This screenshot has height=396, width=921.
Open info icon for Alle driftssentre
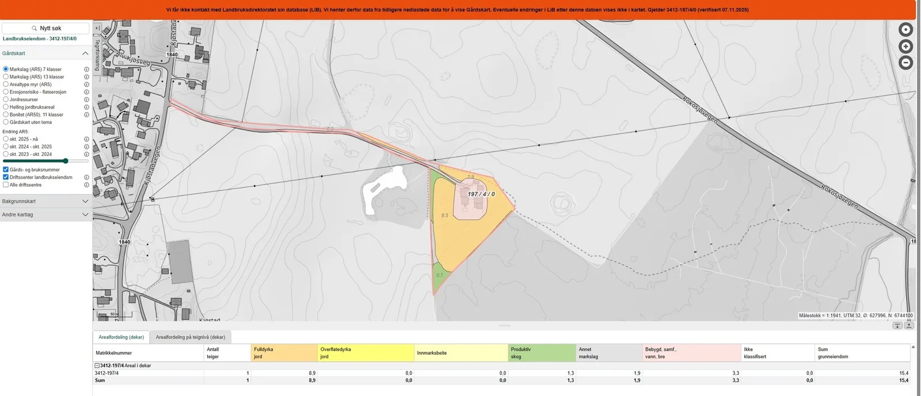(x=86, y=185)
